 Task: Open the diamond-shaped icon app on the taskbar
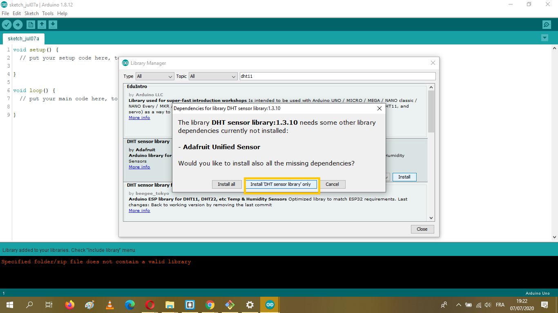tap(230, 305)
